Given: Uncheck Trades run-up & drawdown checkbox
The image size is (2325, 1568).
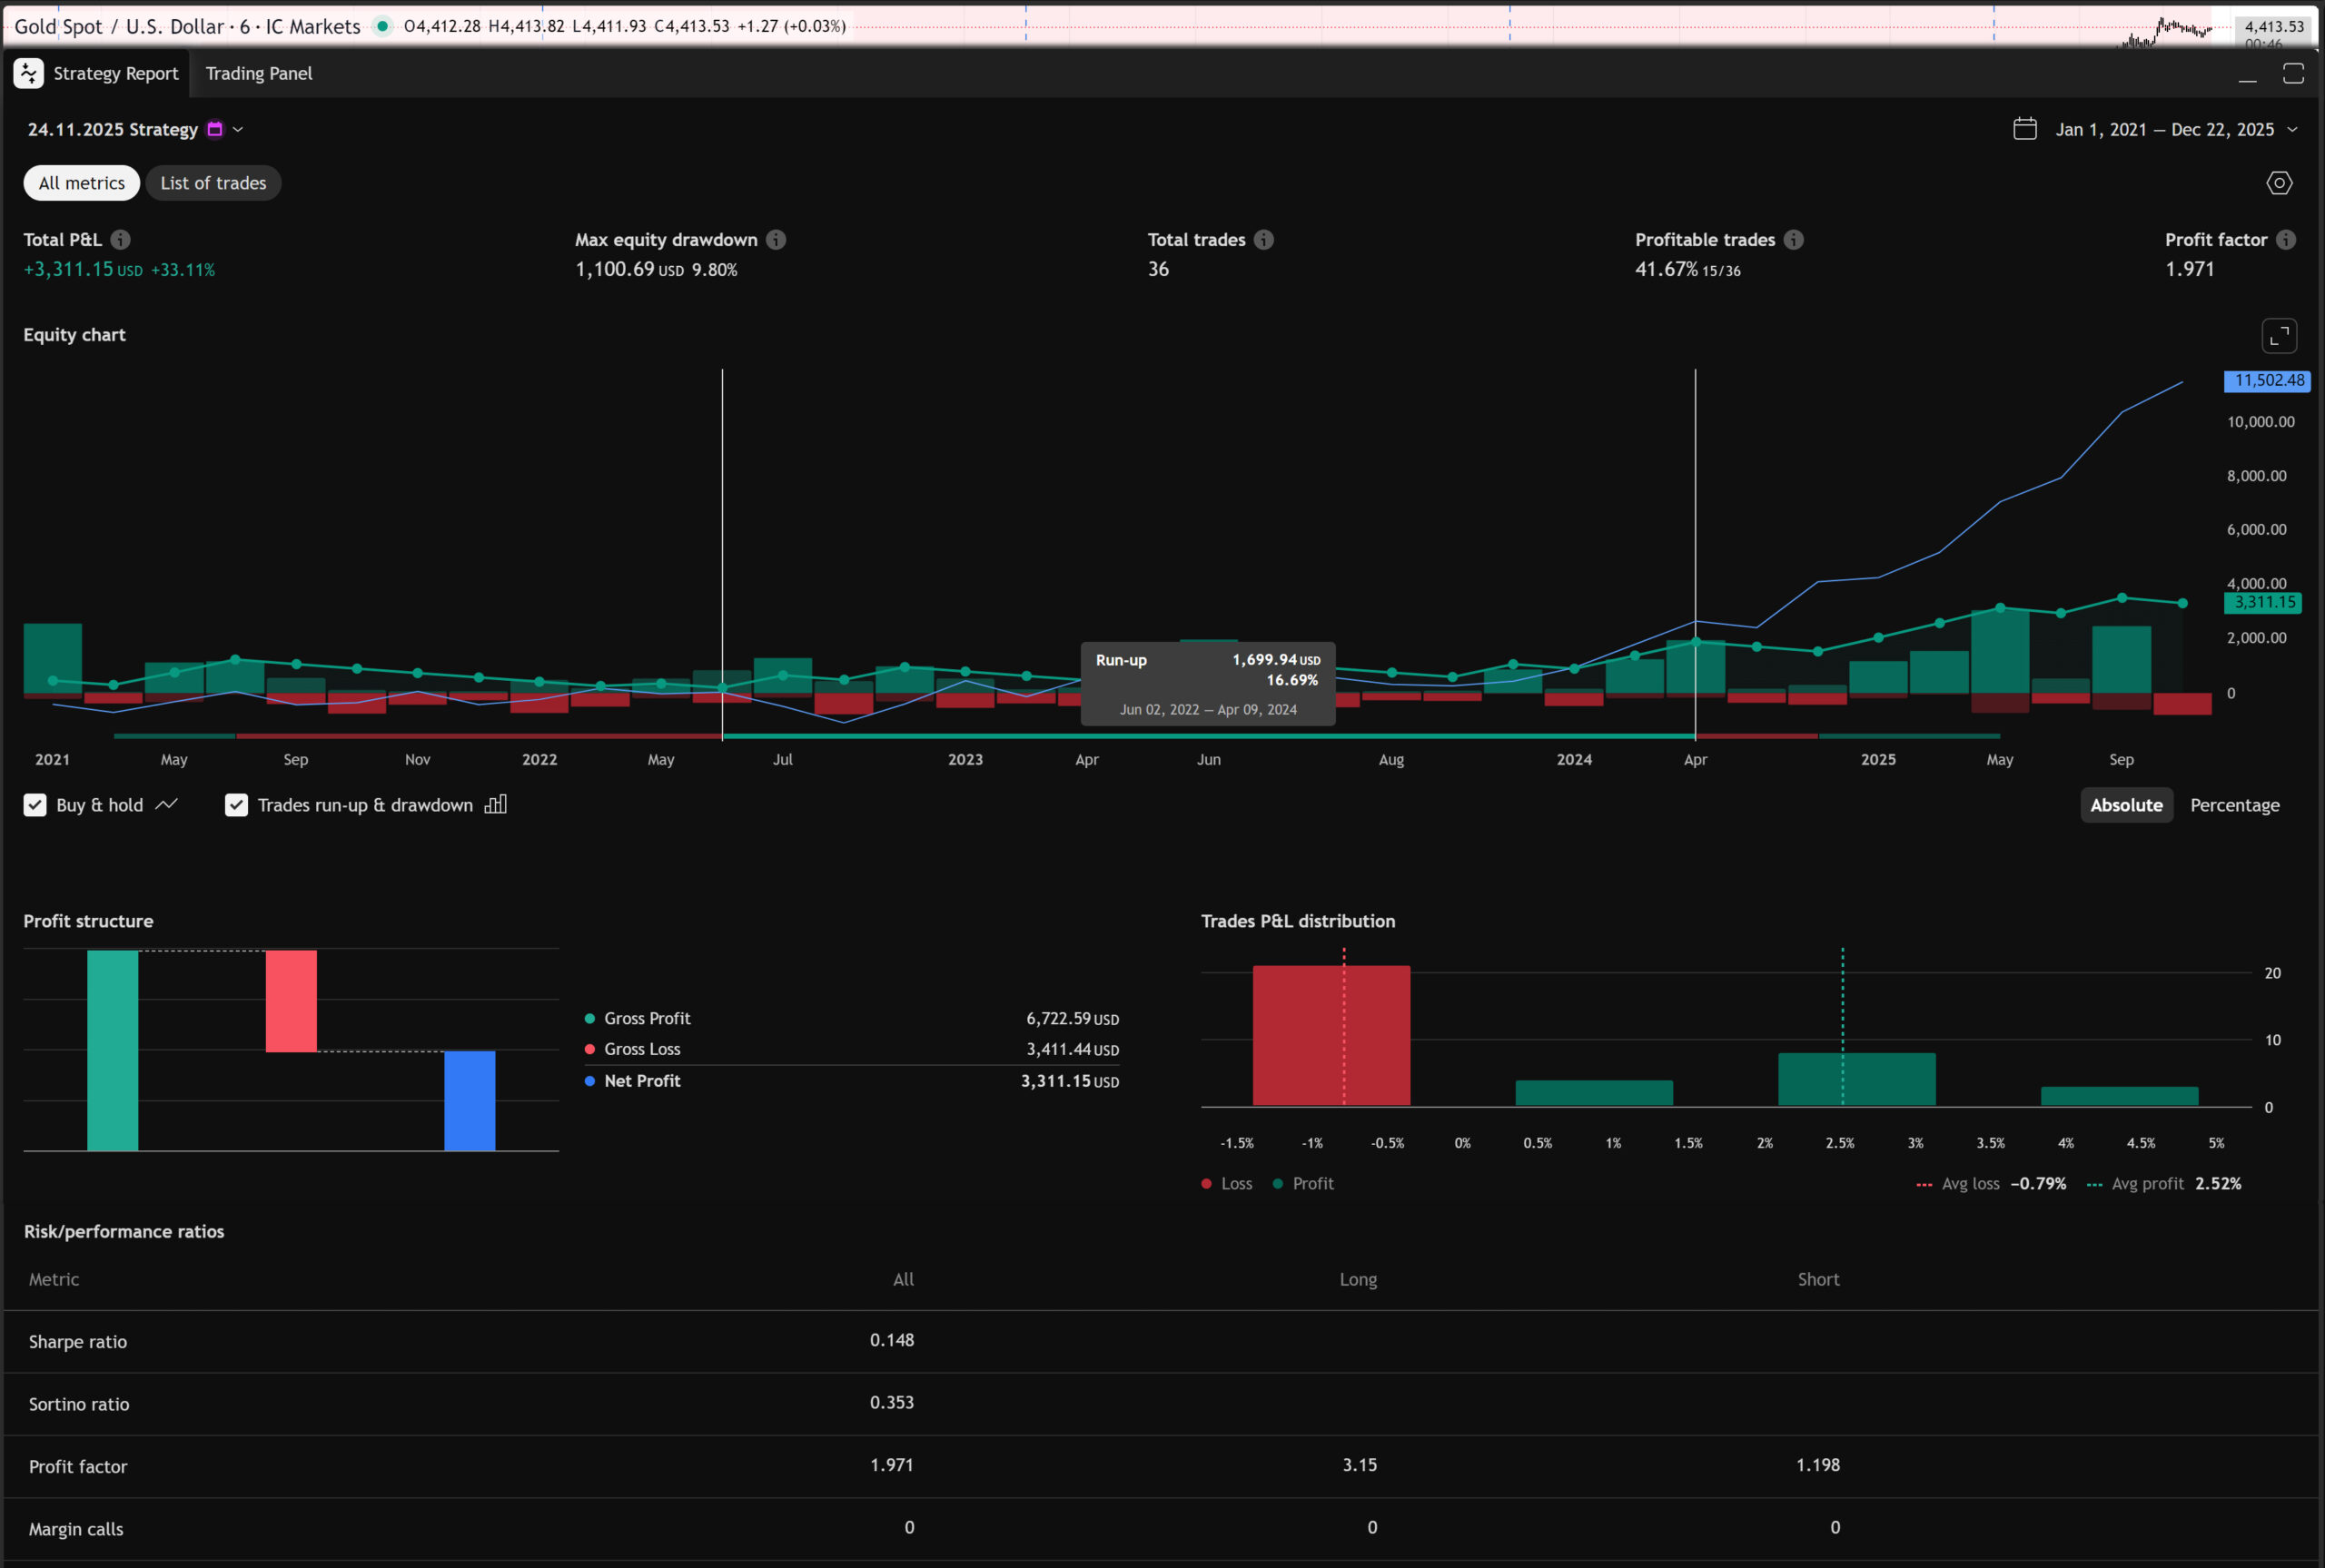Looking at the screenshot, I should pyautogui.click(x=236, y=805).
